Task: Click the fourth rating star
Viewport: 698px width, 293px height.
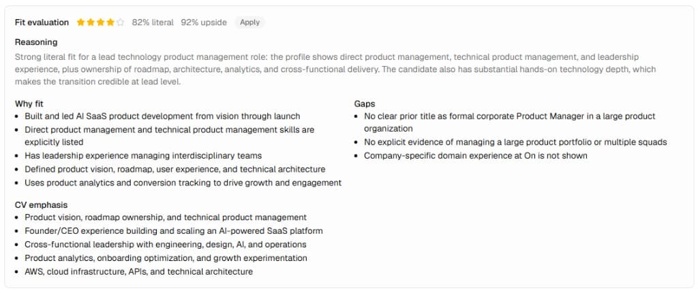Action: tap(110, 22)
